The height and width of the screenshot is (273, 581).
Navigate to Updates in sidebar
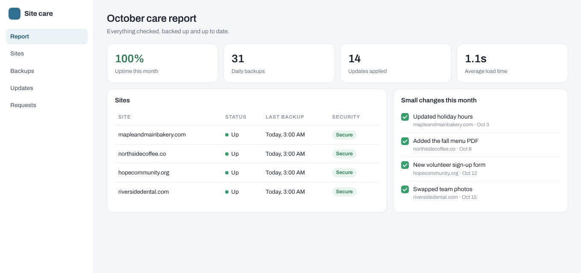(47, 88)
